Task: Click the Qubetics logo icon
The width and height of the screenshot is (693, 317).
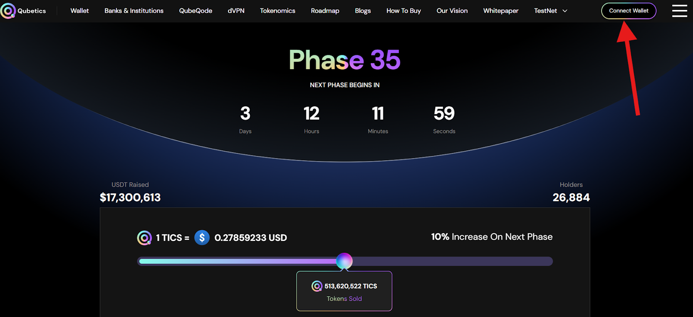Action: pos(8,11)
